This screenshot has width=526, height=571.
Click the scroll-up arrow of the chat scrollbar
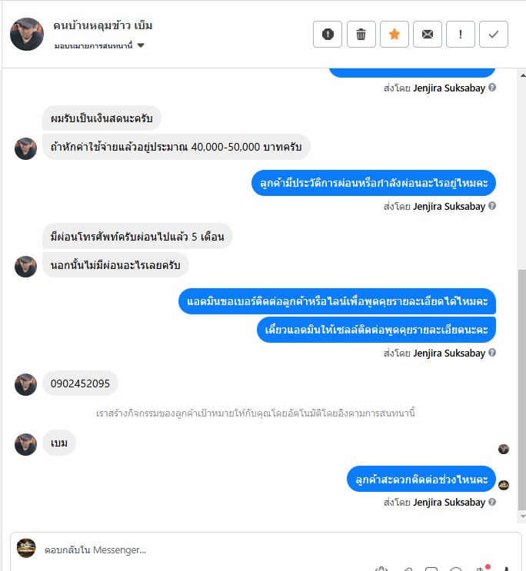523,75
